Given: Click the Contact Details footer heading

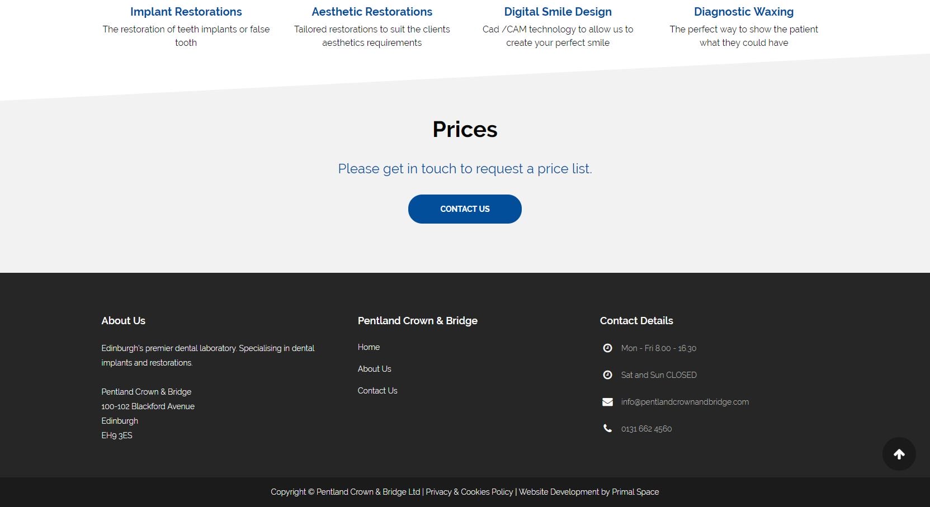Looking at the screenshot, I should (x=636, y=321).
